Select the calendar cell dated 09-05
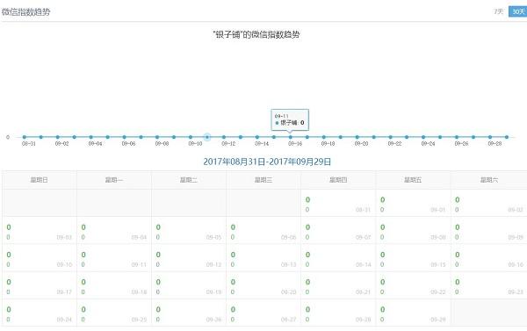The height and width of the screenshot is (331, 527). [x=189, y=231]
